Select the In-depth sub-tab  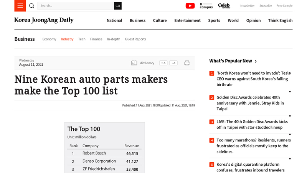tap(114, 39)
